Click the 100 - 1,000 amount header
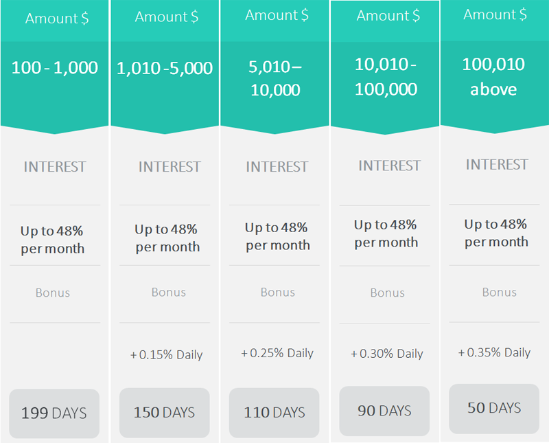This screenshot has width=549, height=443. pos(55,67)
